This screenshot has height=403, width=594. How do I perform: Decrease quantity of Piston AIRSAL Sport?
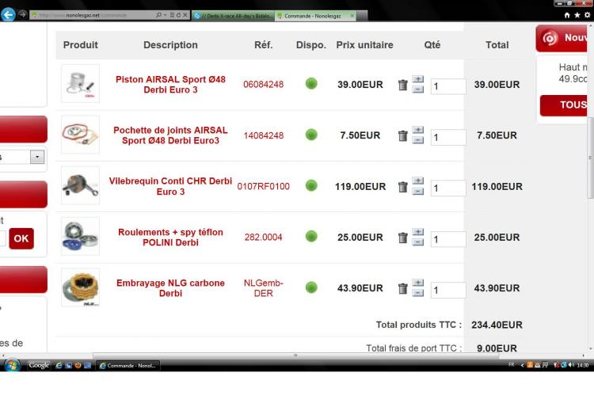coord(418,89)
